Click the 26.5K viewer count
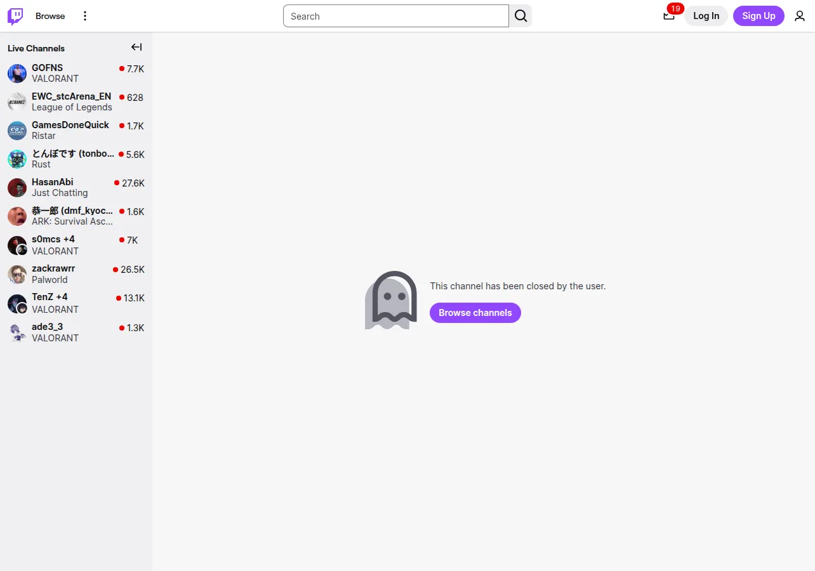The image size is (815, 571). pyautogui.click(x=133, y=270)
